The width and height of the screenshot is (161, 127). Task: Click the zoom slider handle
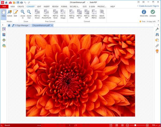[x=135, y=125]
